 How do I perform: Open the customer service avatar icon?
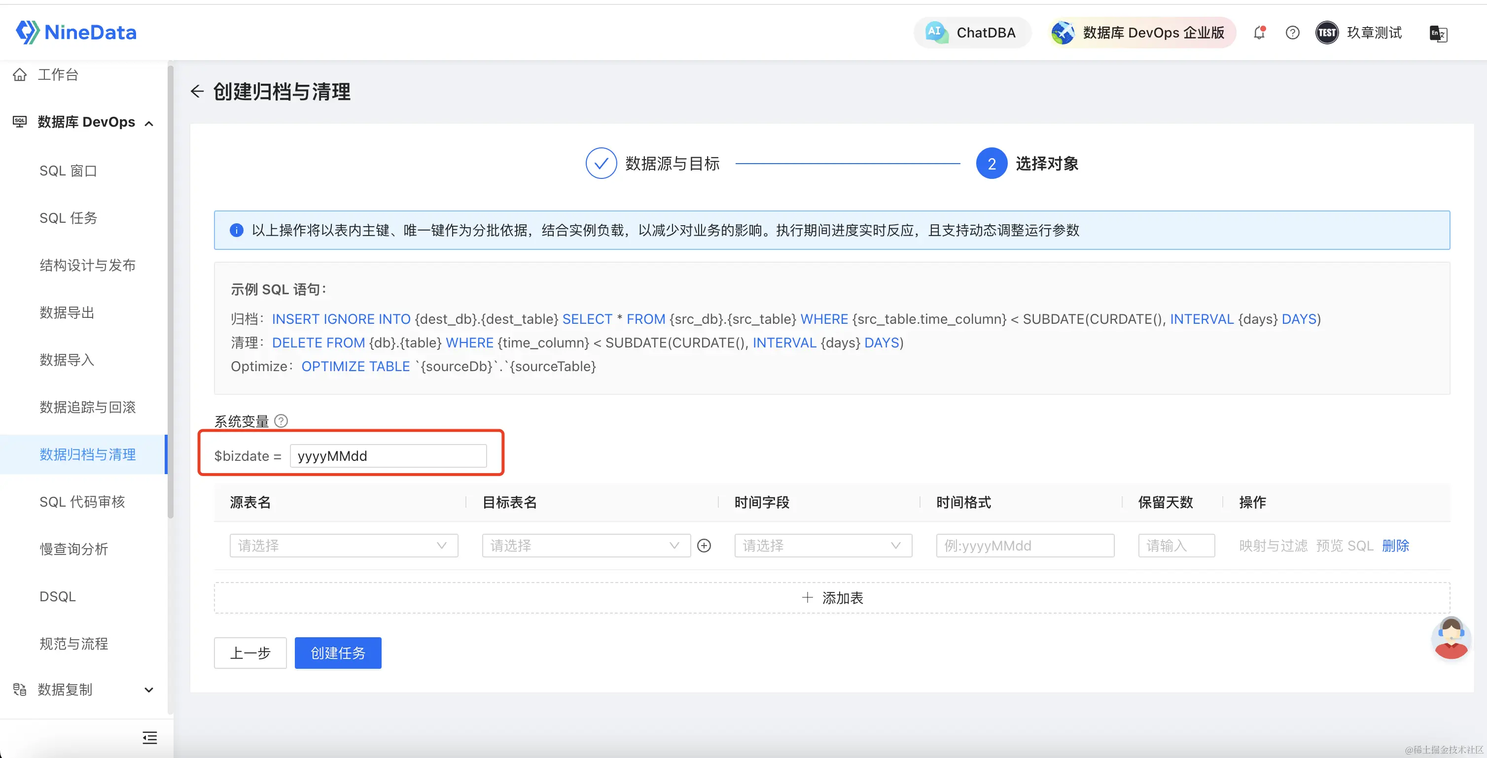click(1451, 639)
